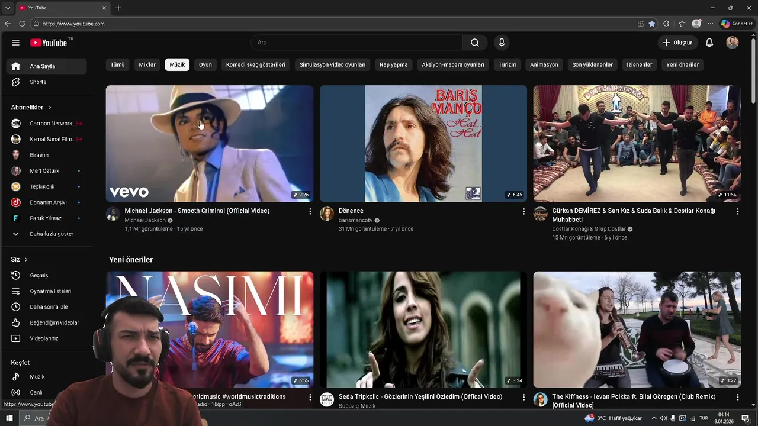Open the account avatar menu

[x=733, y=43]
